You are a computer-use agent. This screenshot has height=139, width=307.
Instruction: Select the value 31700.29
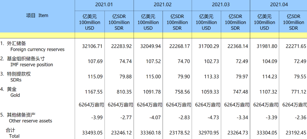point(209,46)
